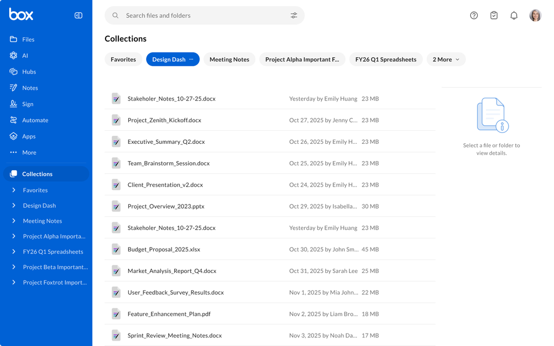Open the tasks clipboard icon
Viewport: 554px width, 346px height.
pos(494,16)
